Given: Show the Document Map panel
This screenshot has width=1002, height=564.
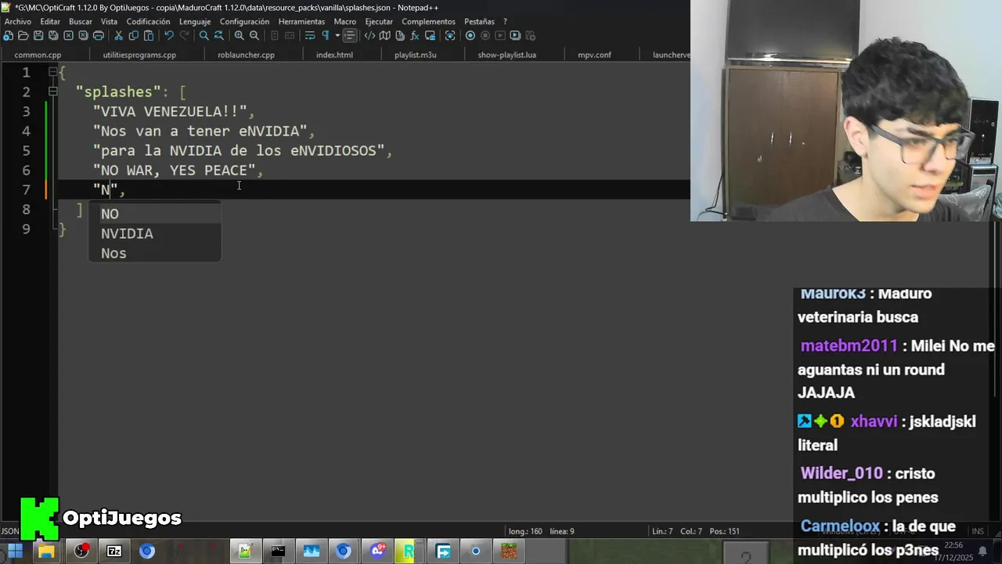Looking at the screenshot, I should 385,35.
